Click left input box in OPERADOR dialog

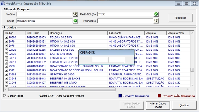(100, 60)
